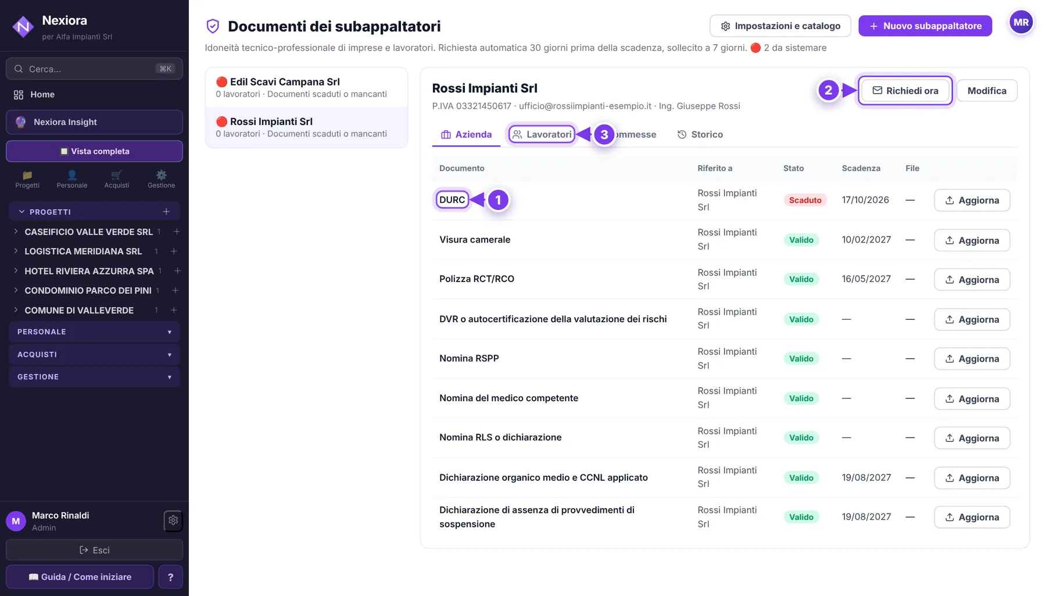Click the Cerca search field

coord(94,69)
